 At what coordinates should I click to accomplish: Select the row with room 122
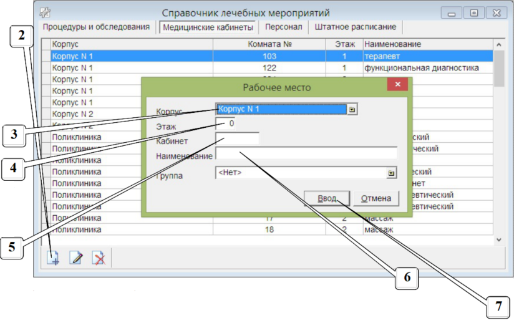(269, 67)
